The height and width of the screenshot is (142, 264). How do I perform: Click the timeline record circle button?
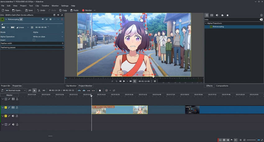pyautogui.click(x=107, y=91)
